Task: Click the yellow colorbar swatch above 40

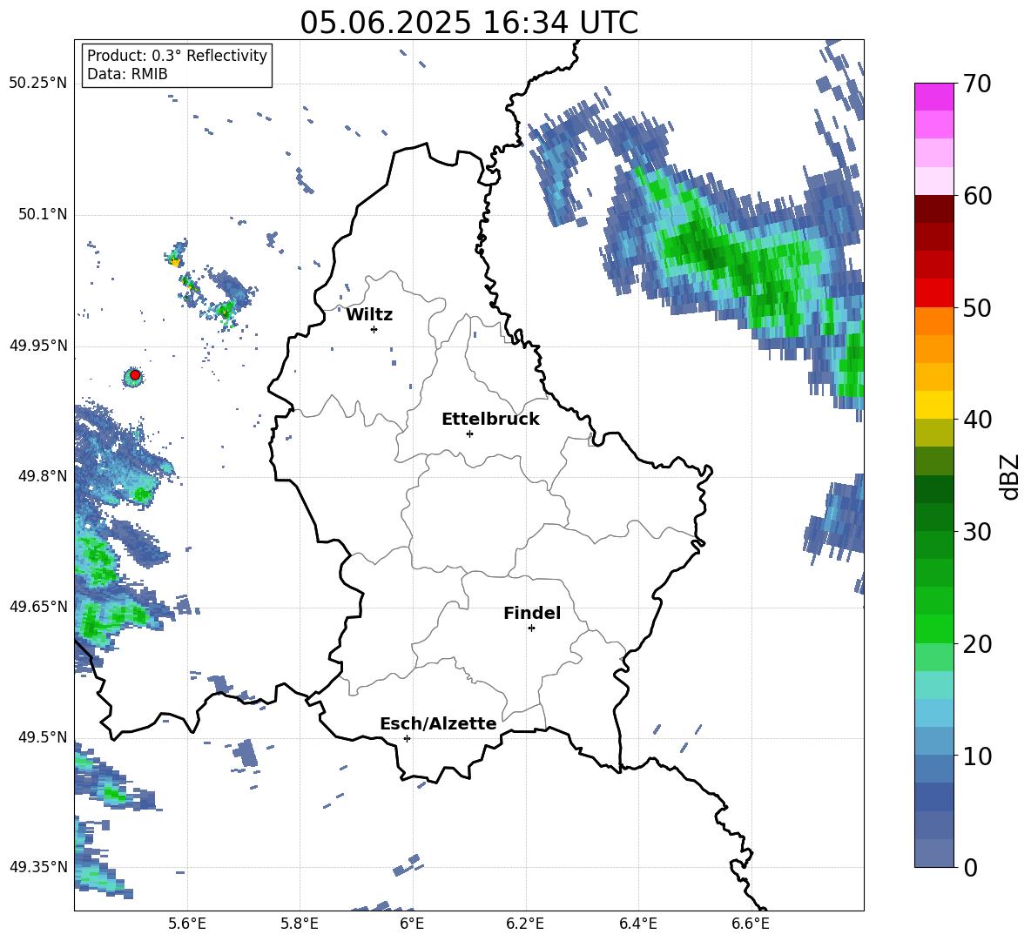Action: (933, 405)
